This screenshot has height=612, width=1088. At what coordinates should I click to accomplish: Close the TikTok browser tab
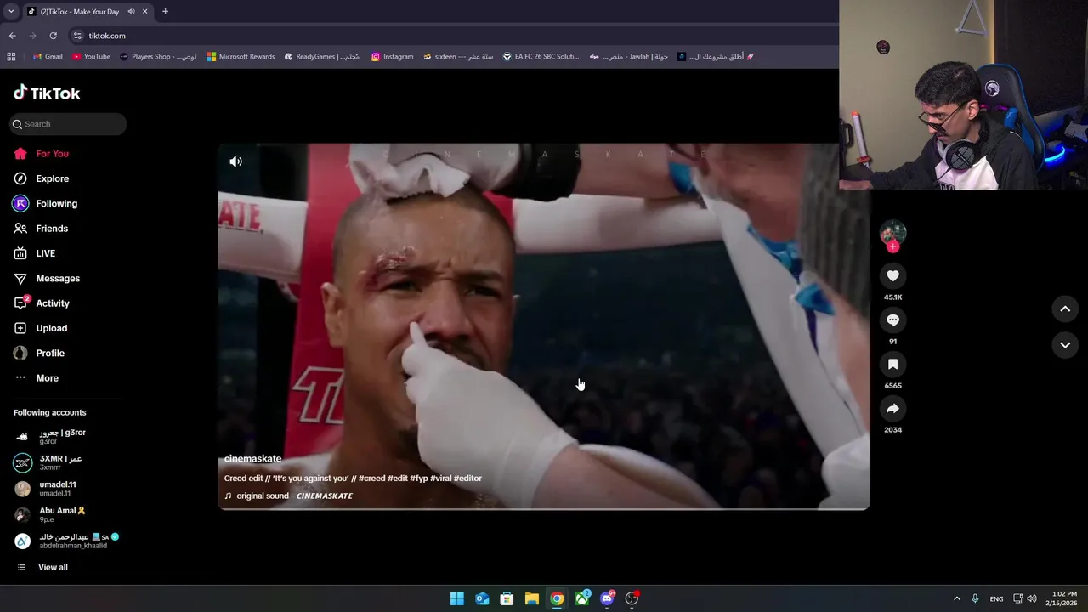144,11
